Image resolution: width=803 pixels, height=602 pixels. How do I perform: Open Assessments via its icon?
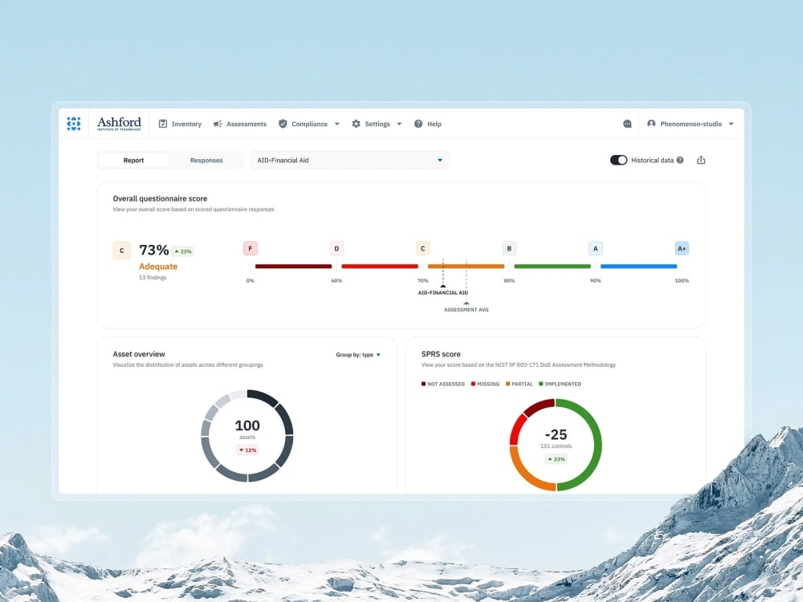217,124
